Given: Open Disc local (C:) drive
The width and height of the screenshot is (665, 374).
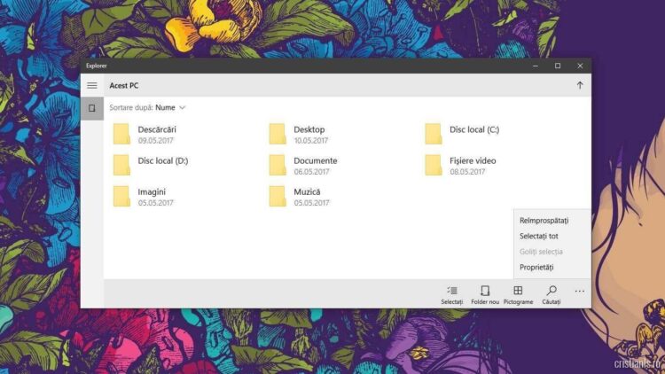Looking at the screenshot, I should [x=461, y=133].
